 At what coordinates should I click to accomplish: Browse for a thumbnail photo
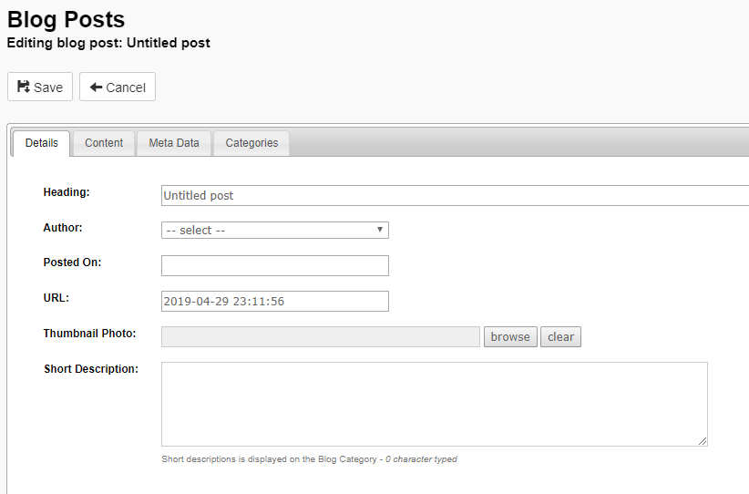pos(510,337)
